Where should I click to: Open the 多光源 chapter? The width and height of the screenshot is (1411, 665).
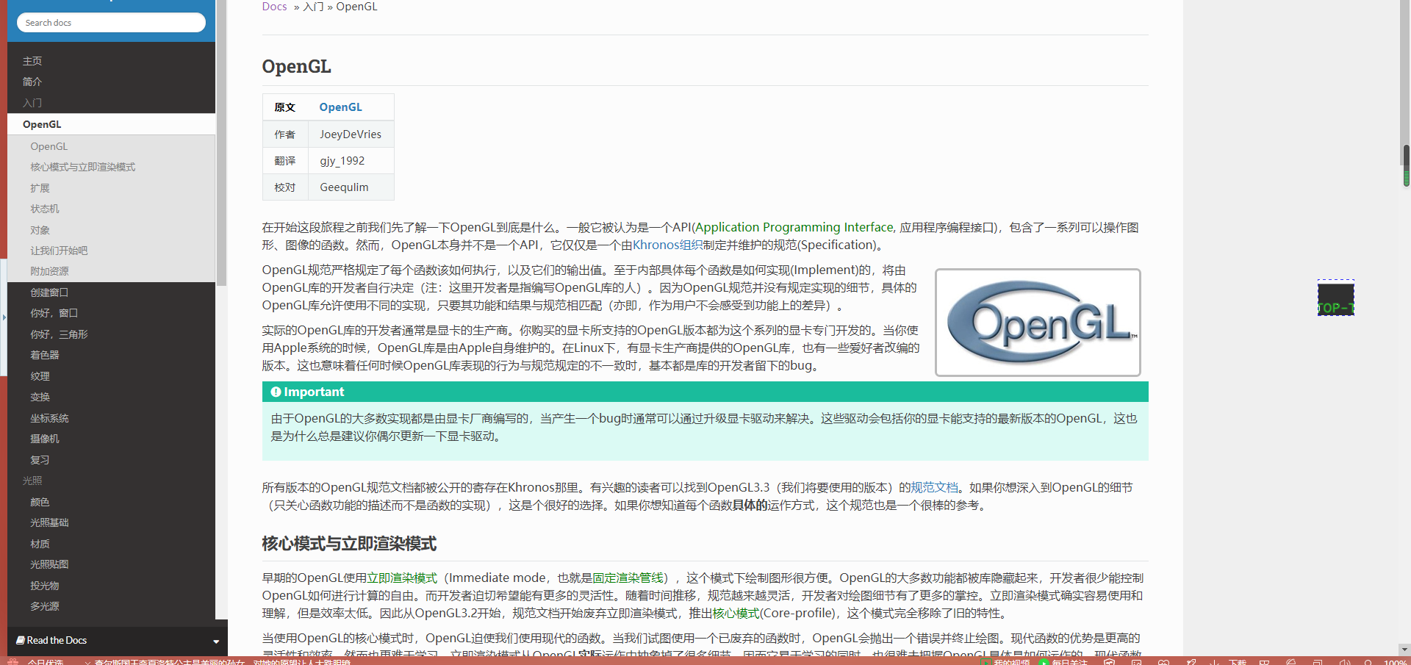click(x=44, y=606)
